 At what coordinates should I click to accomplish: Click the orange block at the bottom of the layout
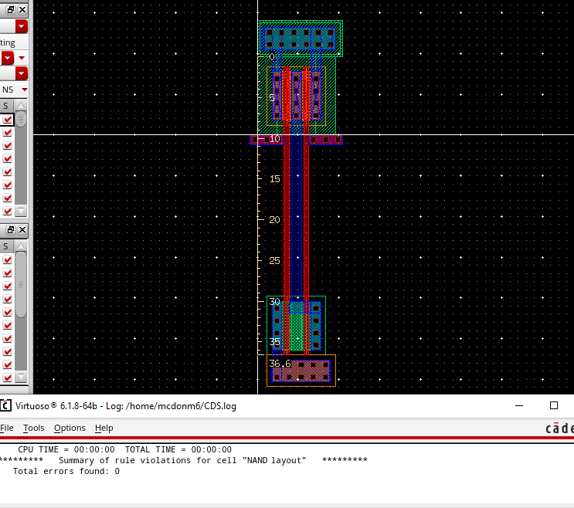coord(301,371)
